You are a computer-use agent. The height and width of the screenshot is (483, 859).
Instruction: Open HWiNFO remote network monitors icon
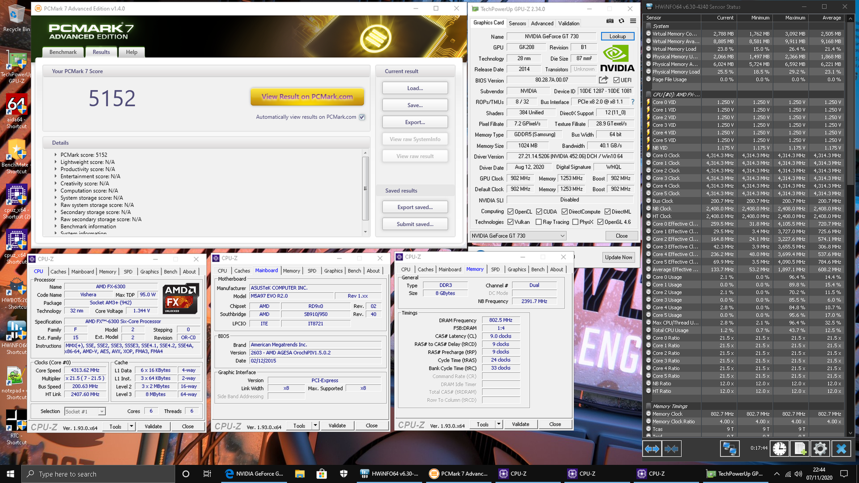(729, 449)
